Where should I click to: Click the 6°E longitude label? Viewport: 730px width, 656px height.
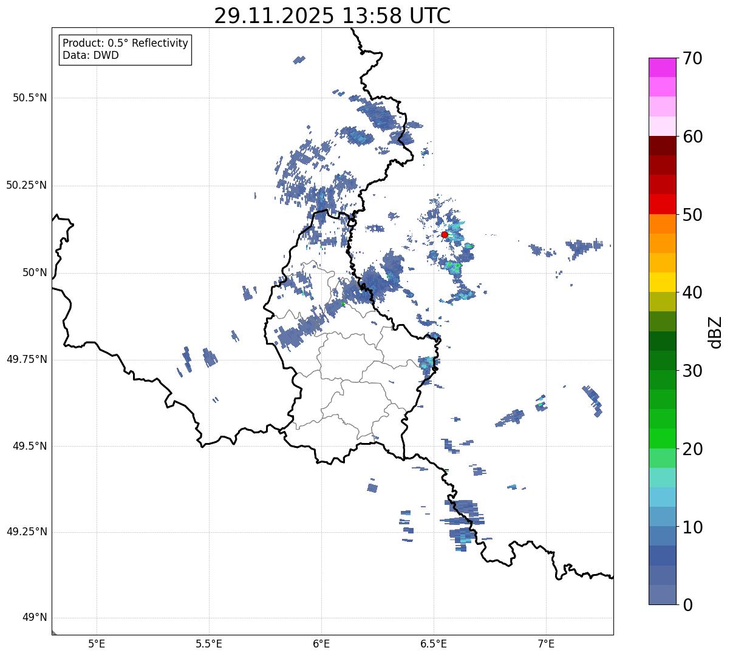pyautogui.click(x=321, y=644)
